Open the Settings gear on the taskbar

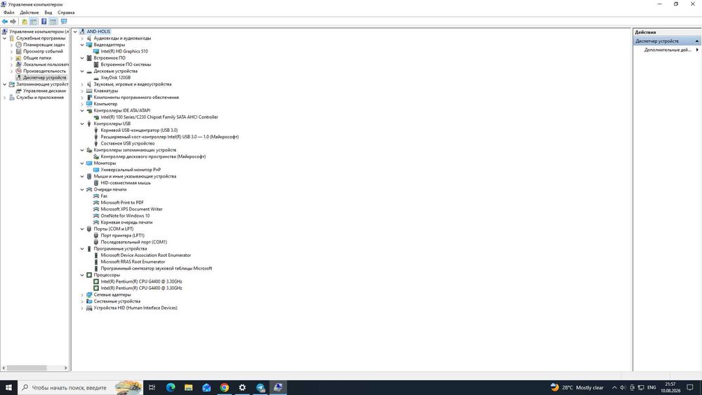tap(242, 387)
